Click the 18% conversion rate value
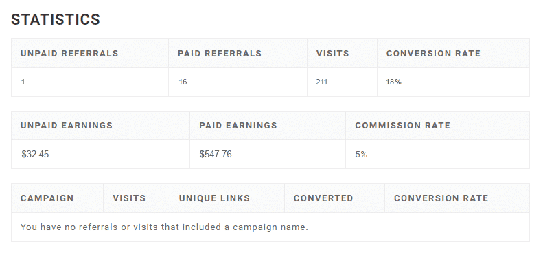543x263 pixels. (x=393, y=82)
